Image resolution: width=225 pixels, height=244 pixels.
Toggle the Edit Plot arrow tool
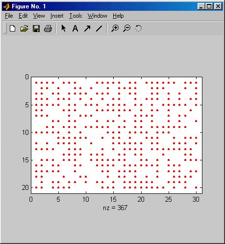64,28
